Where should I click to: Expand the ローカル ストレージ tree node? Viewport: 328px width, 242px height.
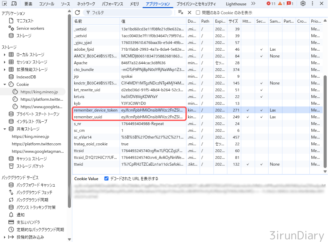click(x=4, y=55)
